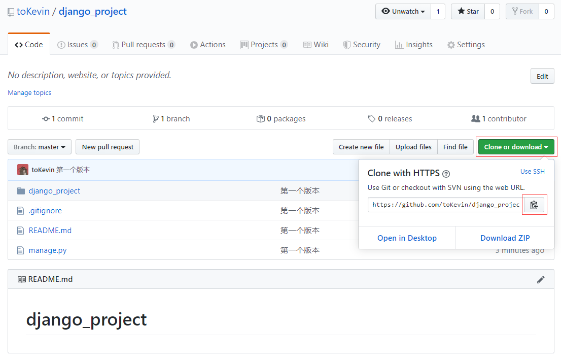View the 1 commit history

click(62, 119)
